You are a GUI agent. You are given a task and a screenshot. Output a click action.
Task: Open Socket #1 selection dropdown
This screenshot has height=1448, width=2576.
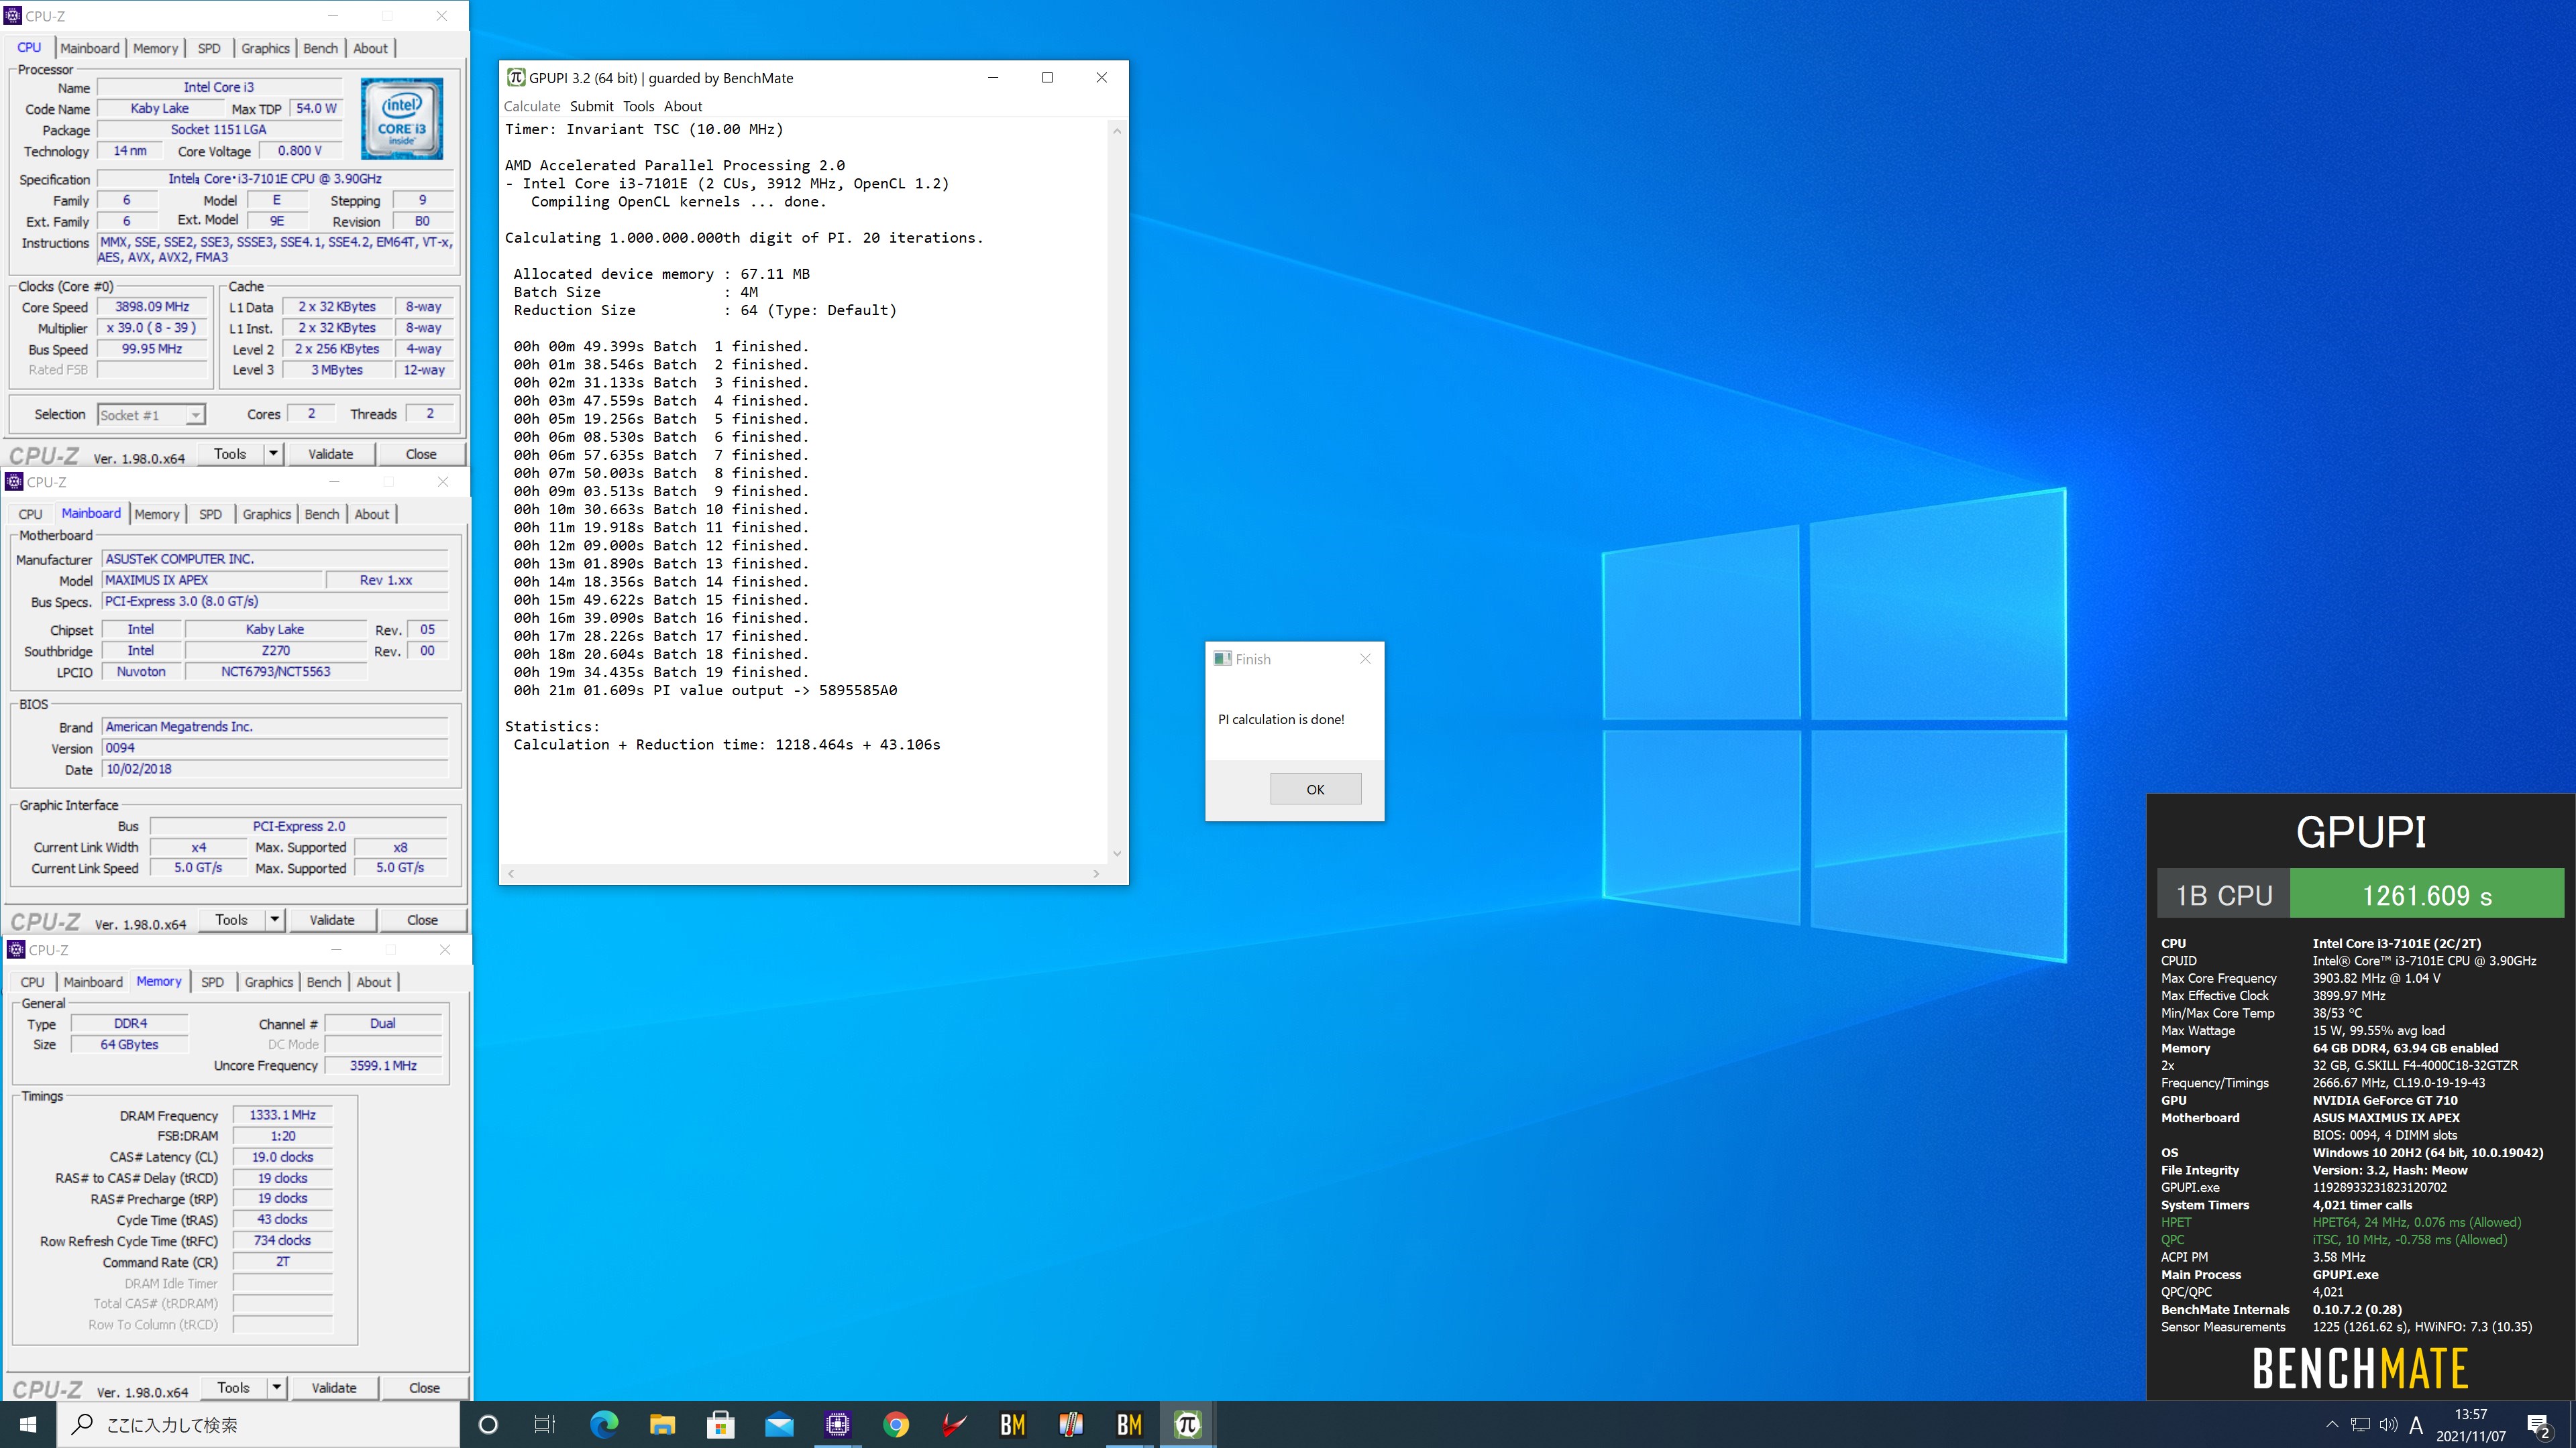tap(151, 415)
